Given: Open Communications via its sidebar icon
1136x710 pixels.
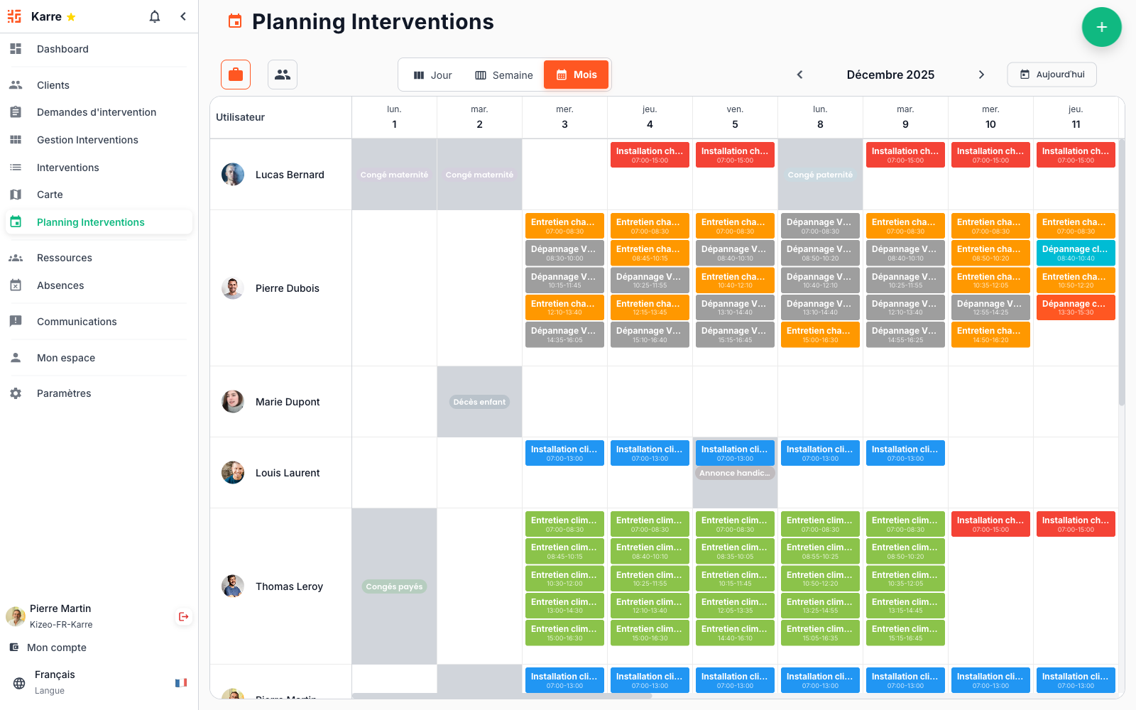Looking at the screenshot, I should (16, 321).
